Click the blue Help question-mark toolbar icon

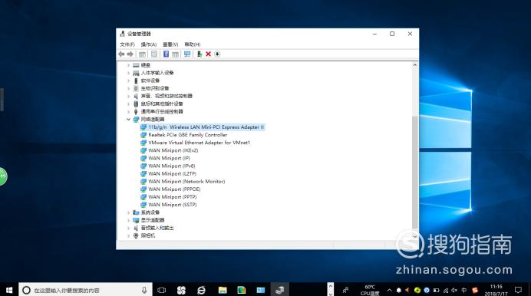(x=166, y=54)
